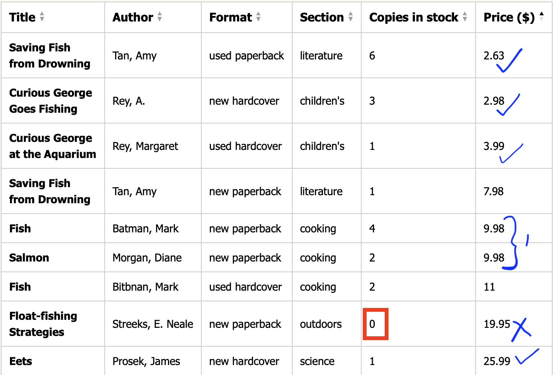Click sort arrow beside Price ($) header
The width and height of the screenshot is (553, 375).
pos(541,16)
